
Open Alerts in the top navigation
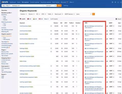click(x=19, y=2)
